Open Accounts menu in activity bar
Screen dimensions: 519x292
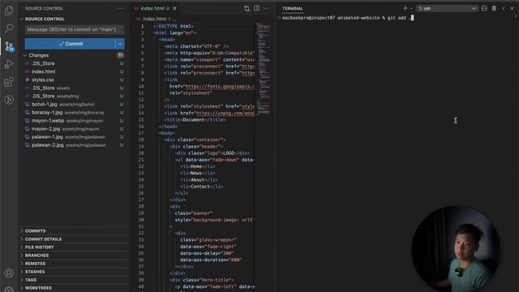tap(9, 273)
